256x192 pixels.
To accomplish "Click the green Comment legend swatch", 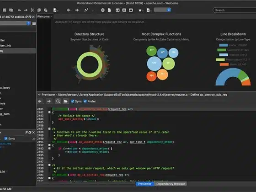I will click(222, 50).
